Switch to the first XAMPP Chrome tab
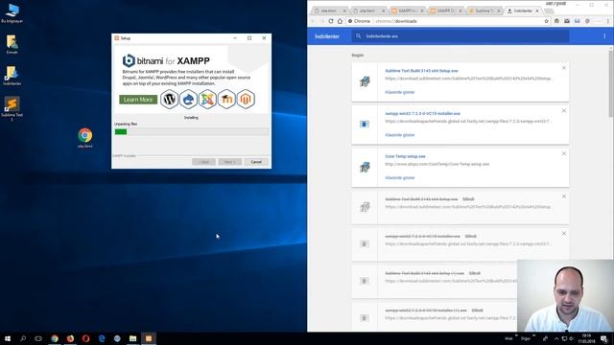 (x=407, y=11)
